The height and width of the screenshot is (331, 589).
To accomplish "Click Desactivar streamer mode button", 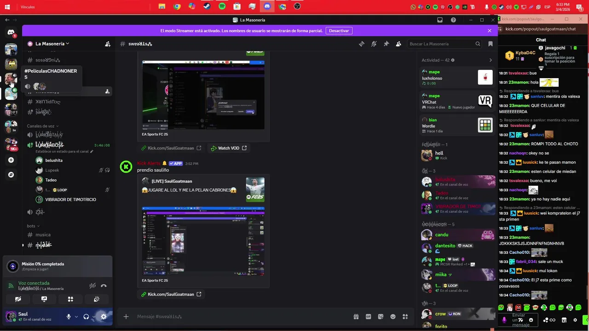I will [x=339, y=30].
